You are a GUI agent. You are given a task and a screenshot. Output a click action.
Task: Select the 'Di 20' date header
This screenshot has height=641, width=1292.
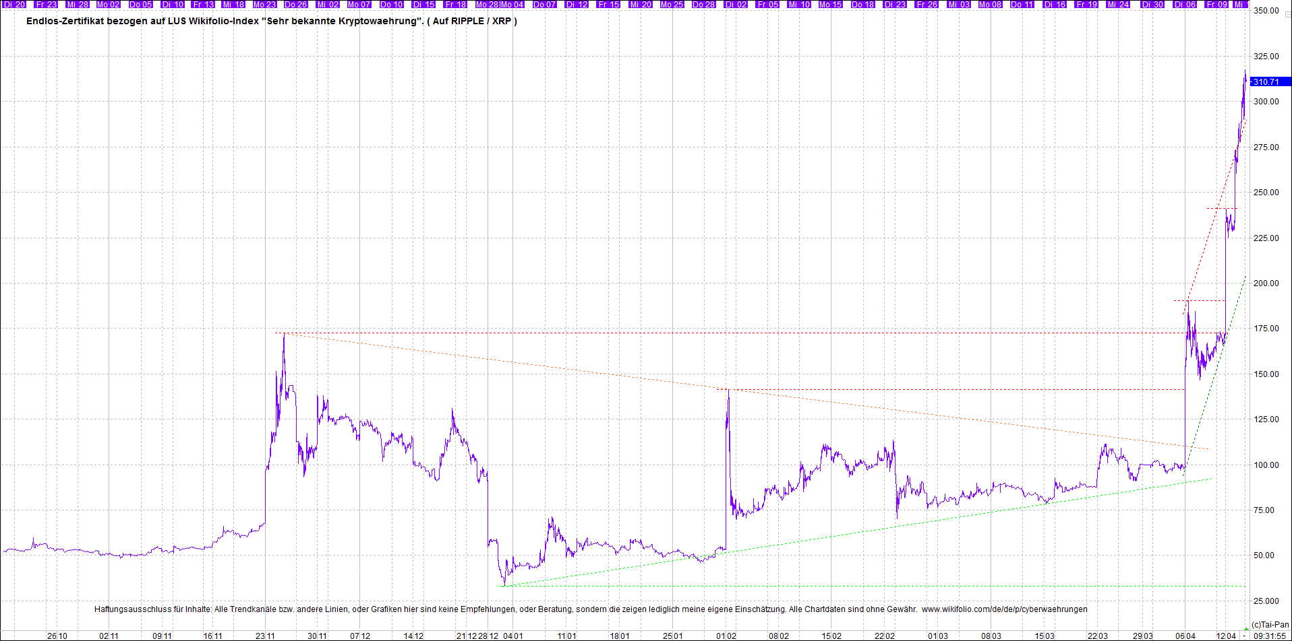(x=14, y=5)
